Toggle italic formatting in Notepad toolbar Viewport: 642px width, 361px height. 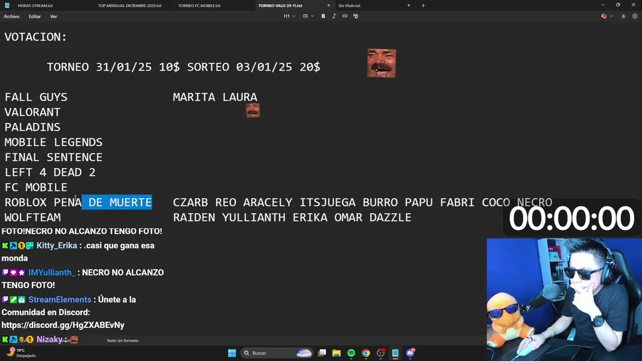(334, 16)
